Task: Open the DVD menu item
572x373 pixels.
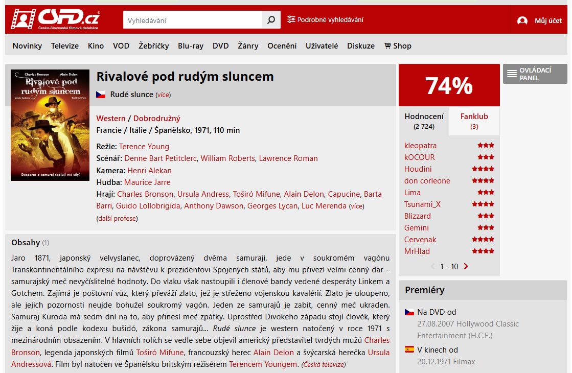Action: pyautogui.click(x=221, y=46)
